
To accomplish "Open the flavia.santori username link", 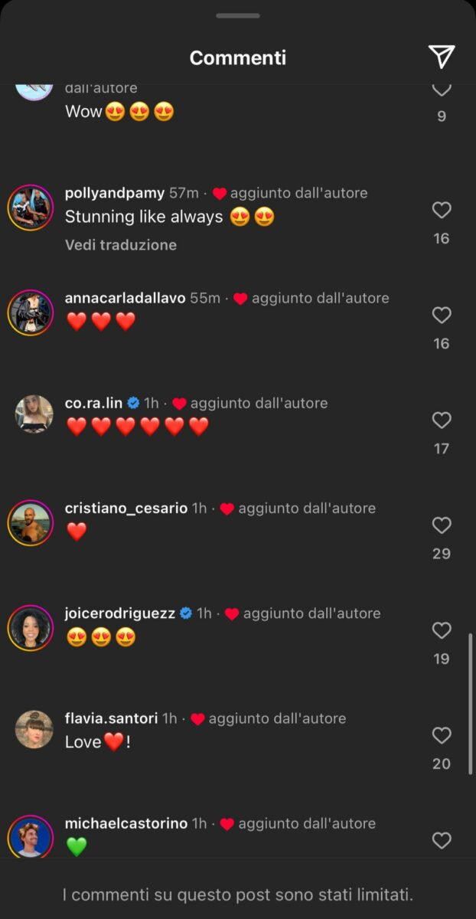I will tap(112, 718).
